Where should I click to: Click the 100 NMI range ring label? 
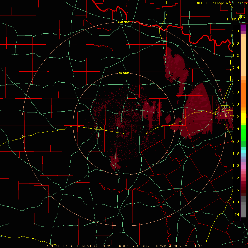[x=124, y=22]
